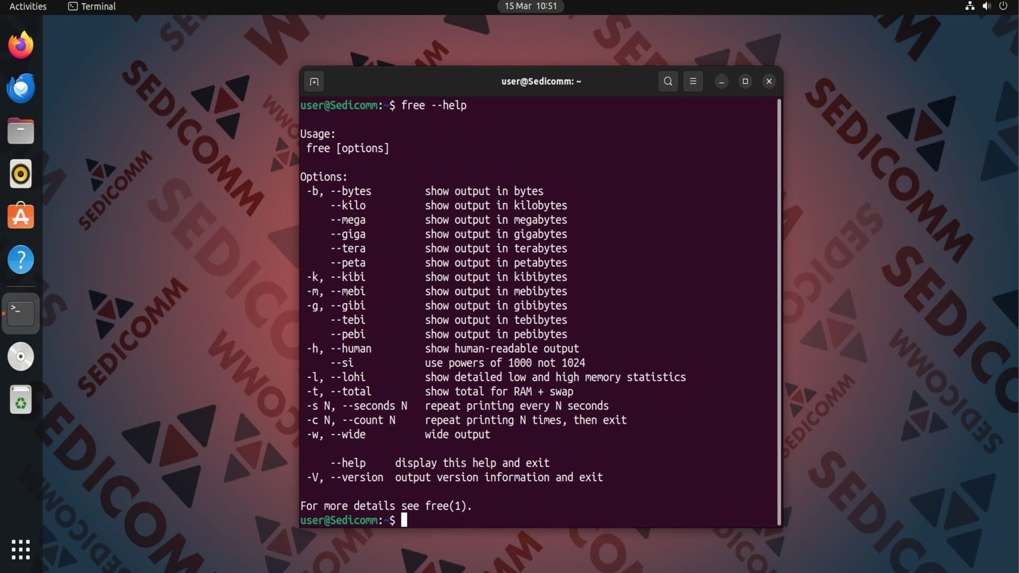Open the Activities overview
1019x573 pixels.
click(28, 6)
